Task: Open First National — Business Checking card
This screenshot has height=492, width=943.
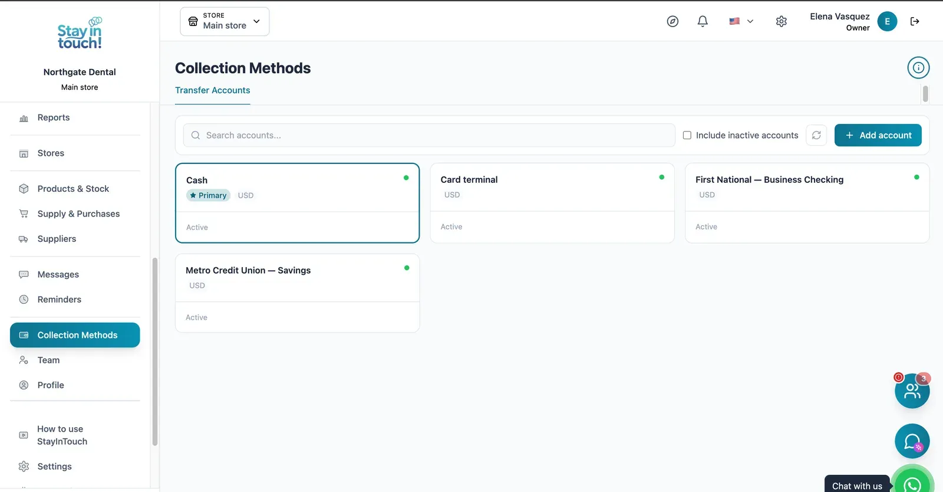Action: point(807,203)
